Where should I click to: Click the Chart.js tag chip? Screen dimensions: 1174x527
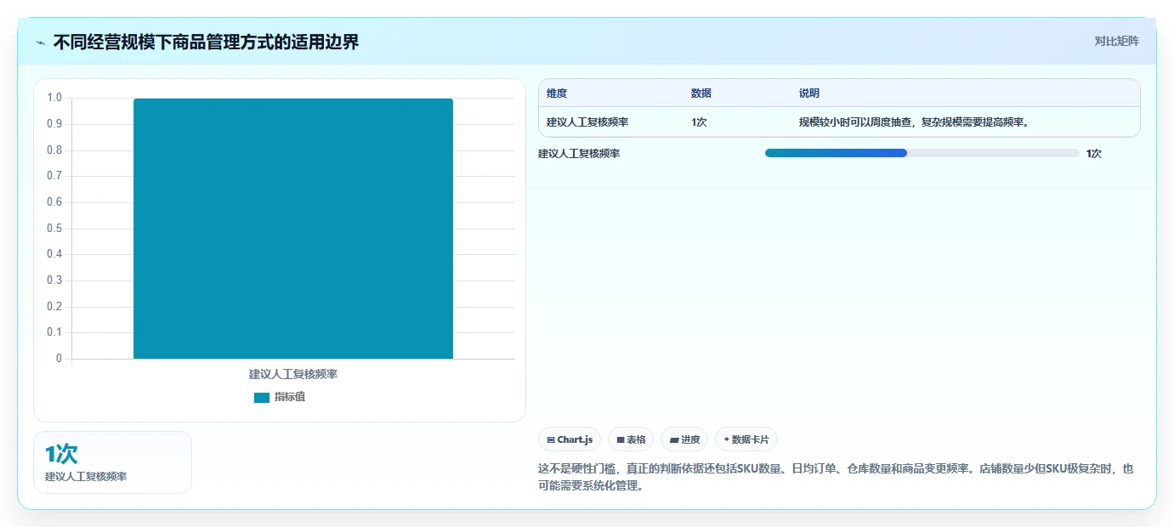[x=570, y=439]
